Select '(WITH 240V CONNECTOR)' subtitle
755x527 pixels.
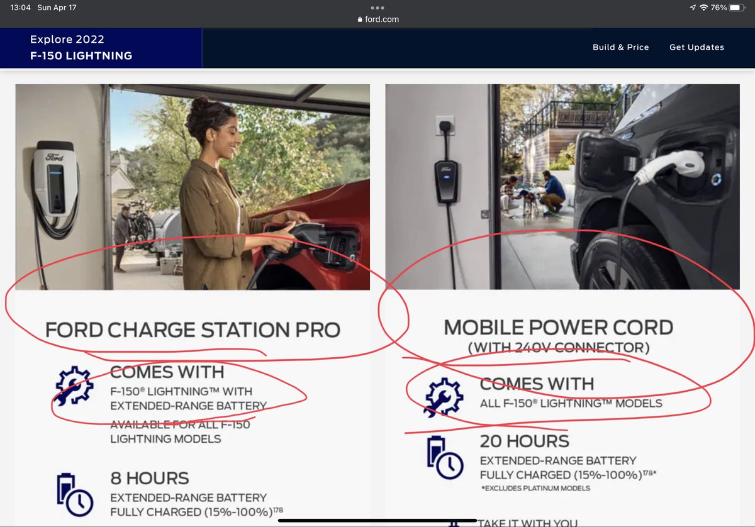click(559, 347)
